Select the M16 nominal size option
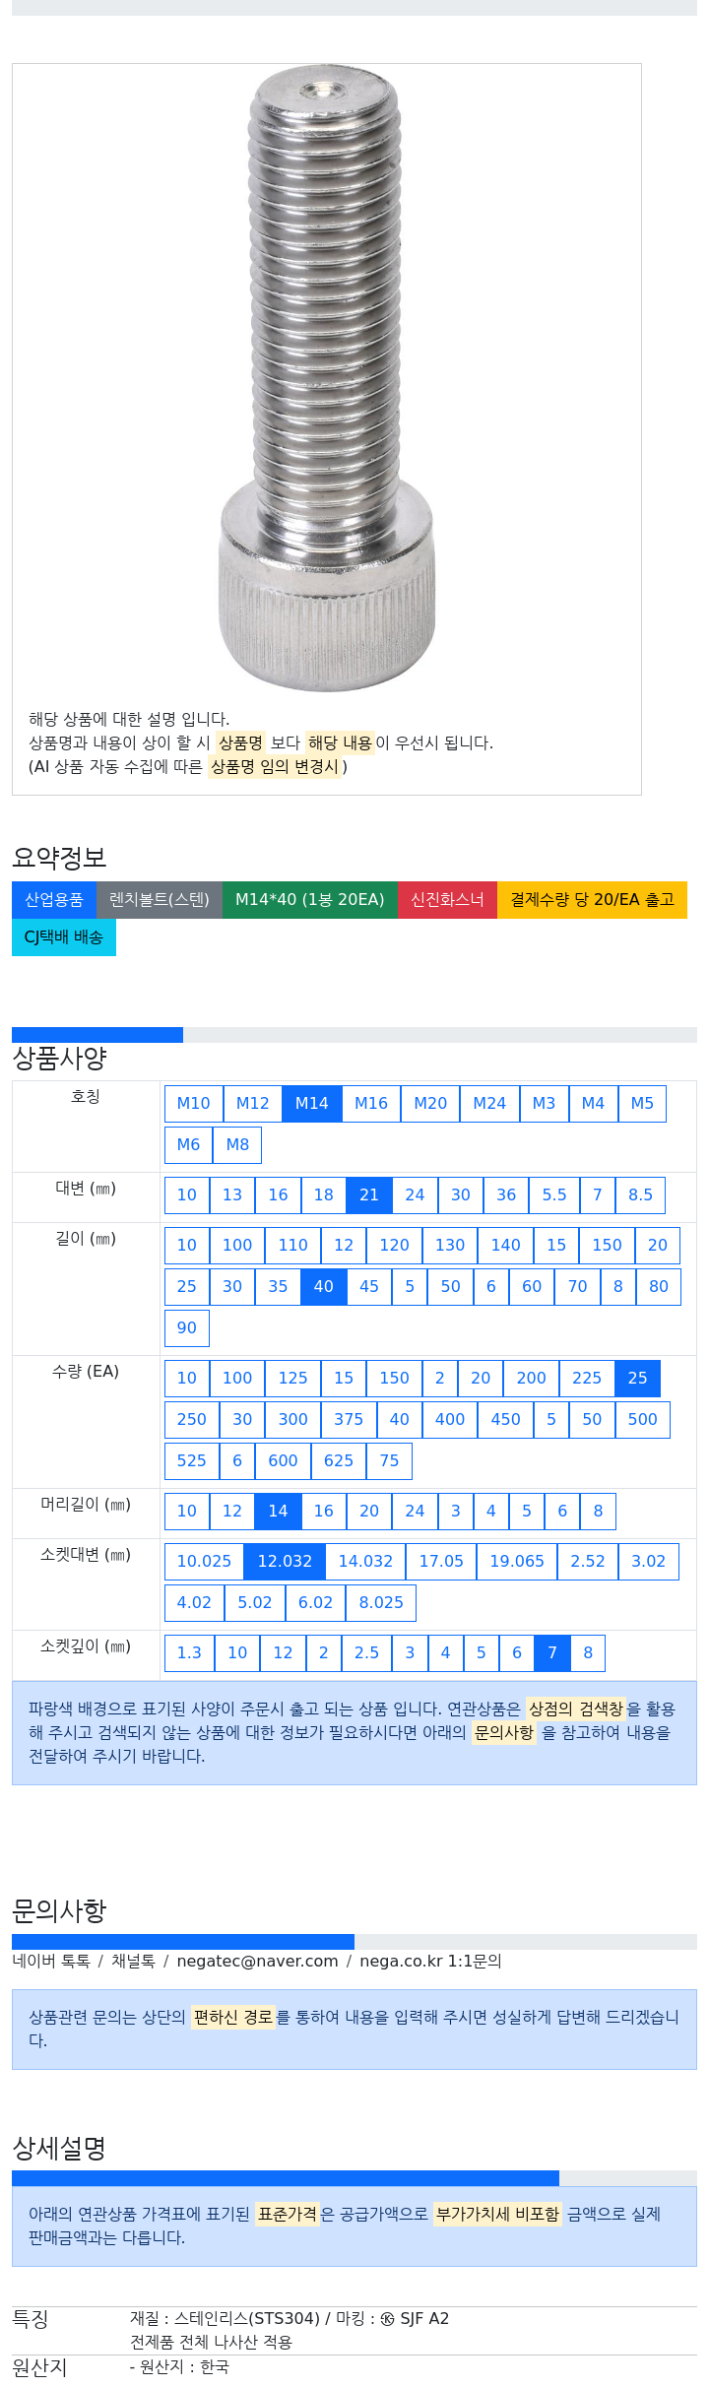The image size is (709, 2387). coord(371,1104)
